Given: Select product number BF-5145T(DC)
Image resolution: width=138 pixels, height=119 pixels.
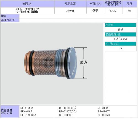Looking at the screenshot, I should [x=68, y=112].
